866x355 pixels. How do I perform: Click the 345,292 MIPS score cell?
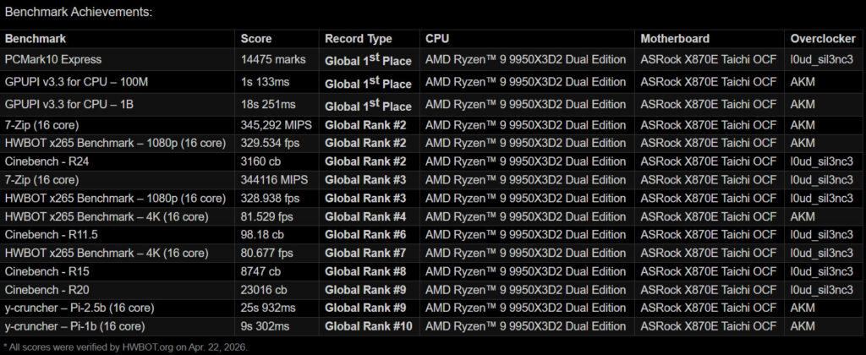[x=273, y=125]
